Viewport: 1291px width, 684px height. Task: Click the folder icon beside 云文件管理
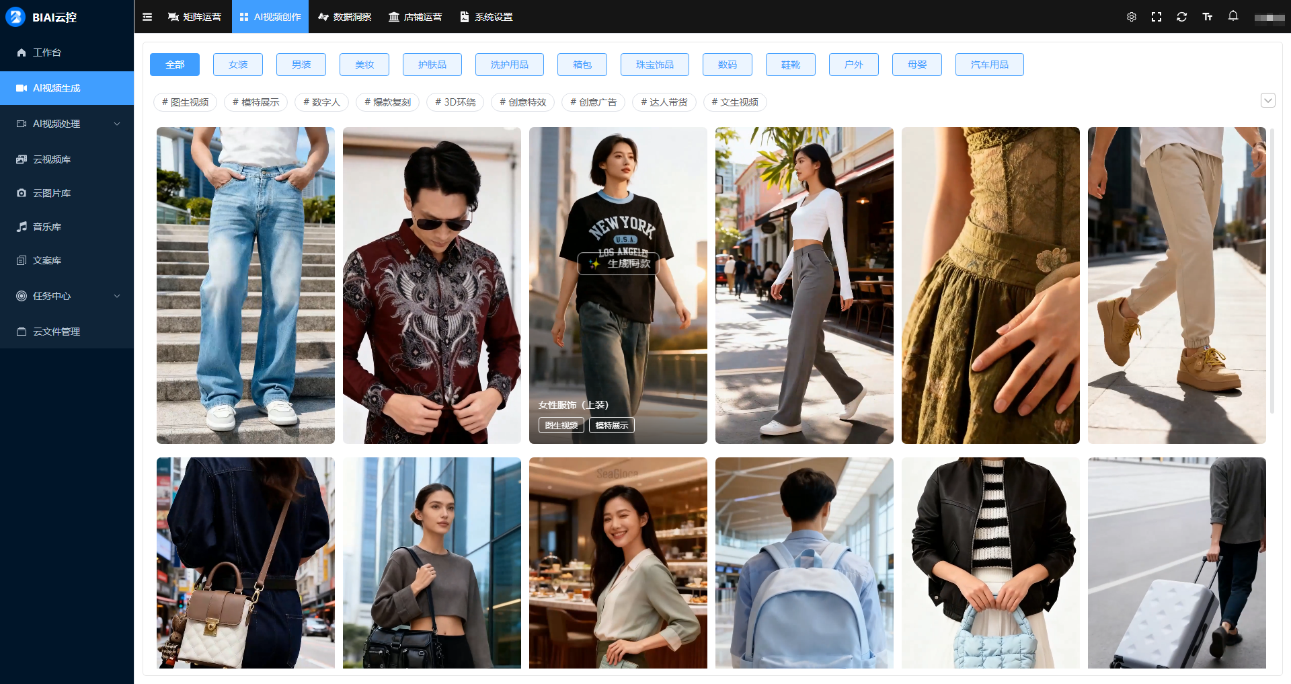point(22,332)
